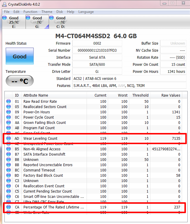This screenshot has width=190, height=224.
Task: Click the Serial Number value field
Action: (97, 50)
